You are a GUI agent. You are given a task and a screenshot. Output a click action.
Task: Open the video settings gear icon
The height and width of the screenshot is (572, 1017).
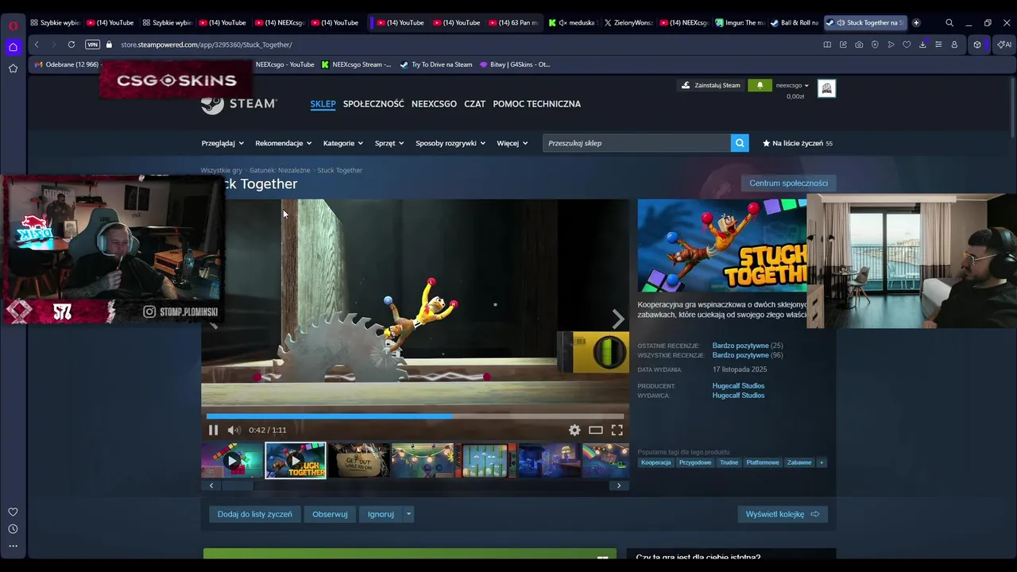coord(574,430)
